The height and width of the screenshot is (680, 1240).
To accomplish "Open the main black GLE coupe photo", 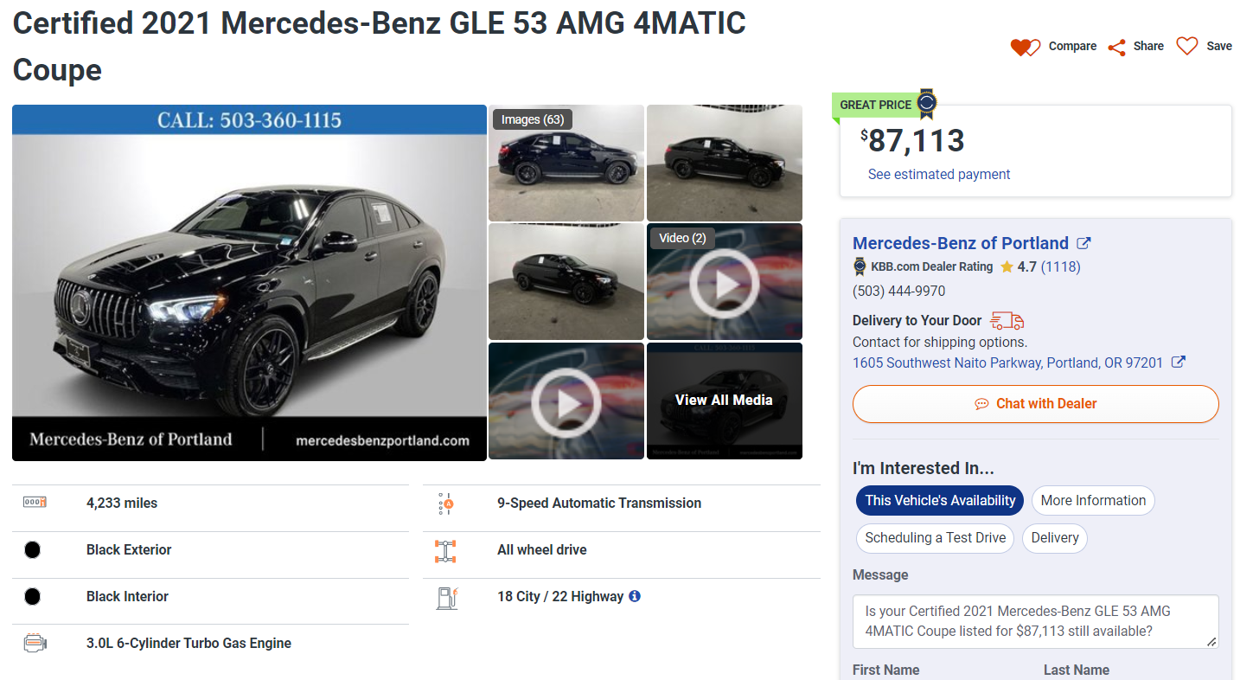I will click(250, 283).
